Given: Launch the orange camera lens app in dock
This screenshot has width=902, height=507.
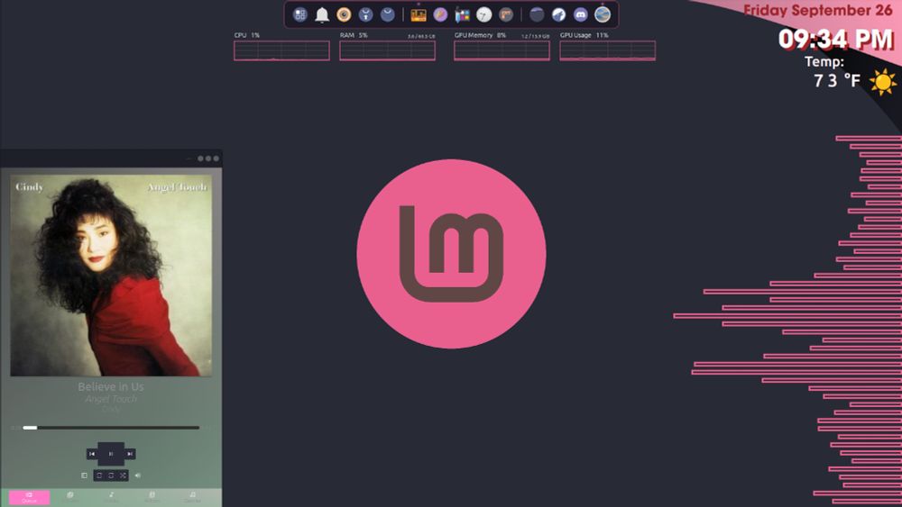Looking at the screenshot, I should click(x=344, y=14).
